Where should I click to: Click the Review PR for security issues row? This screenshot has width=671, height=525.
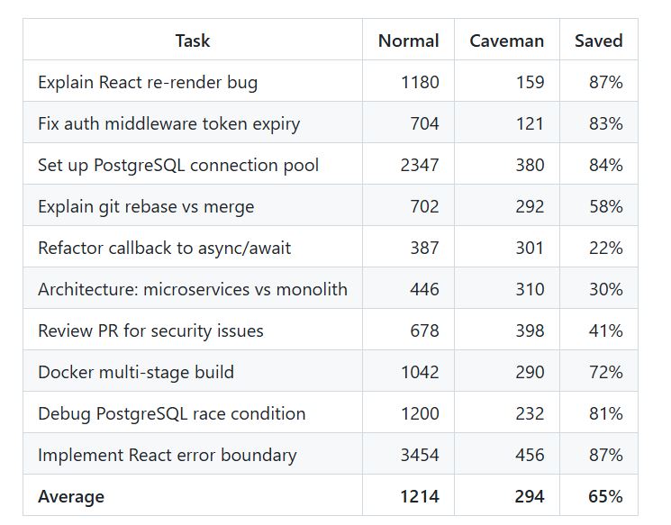331,330
